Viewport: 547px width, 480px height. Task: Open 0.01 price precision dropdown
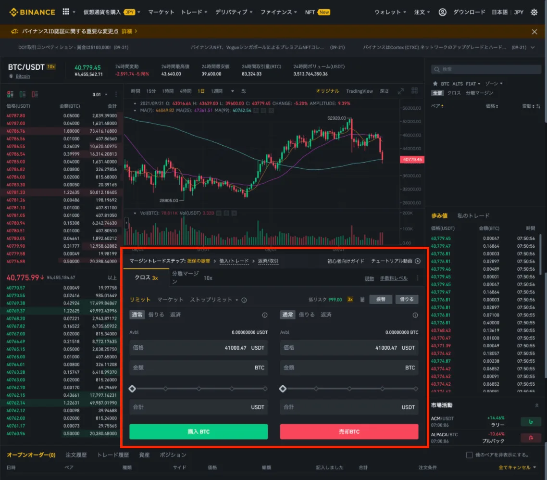pos(100,95)
